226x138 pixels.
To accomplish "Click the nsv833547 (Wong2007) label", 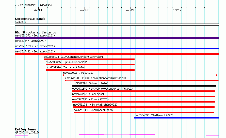I will click(30, 41).
